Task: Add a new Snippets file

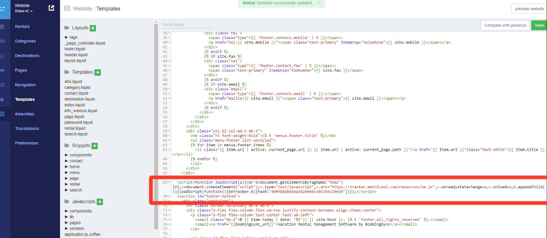Action: pos(95,146)
